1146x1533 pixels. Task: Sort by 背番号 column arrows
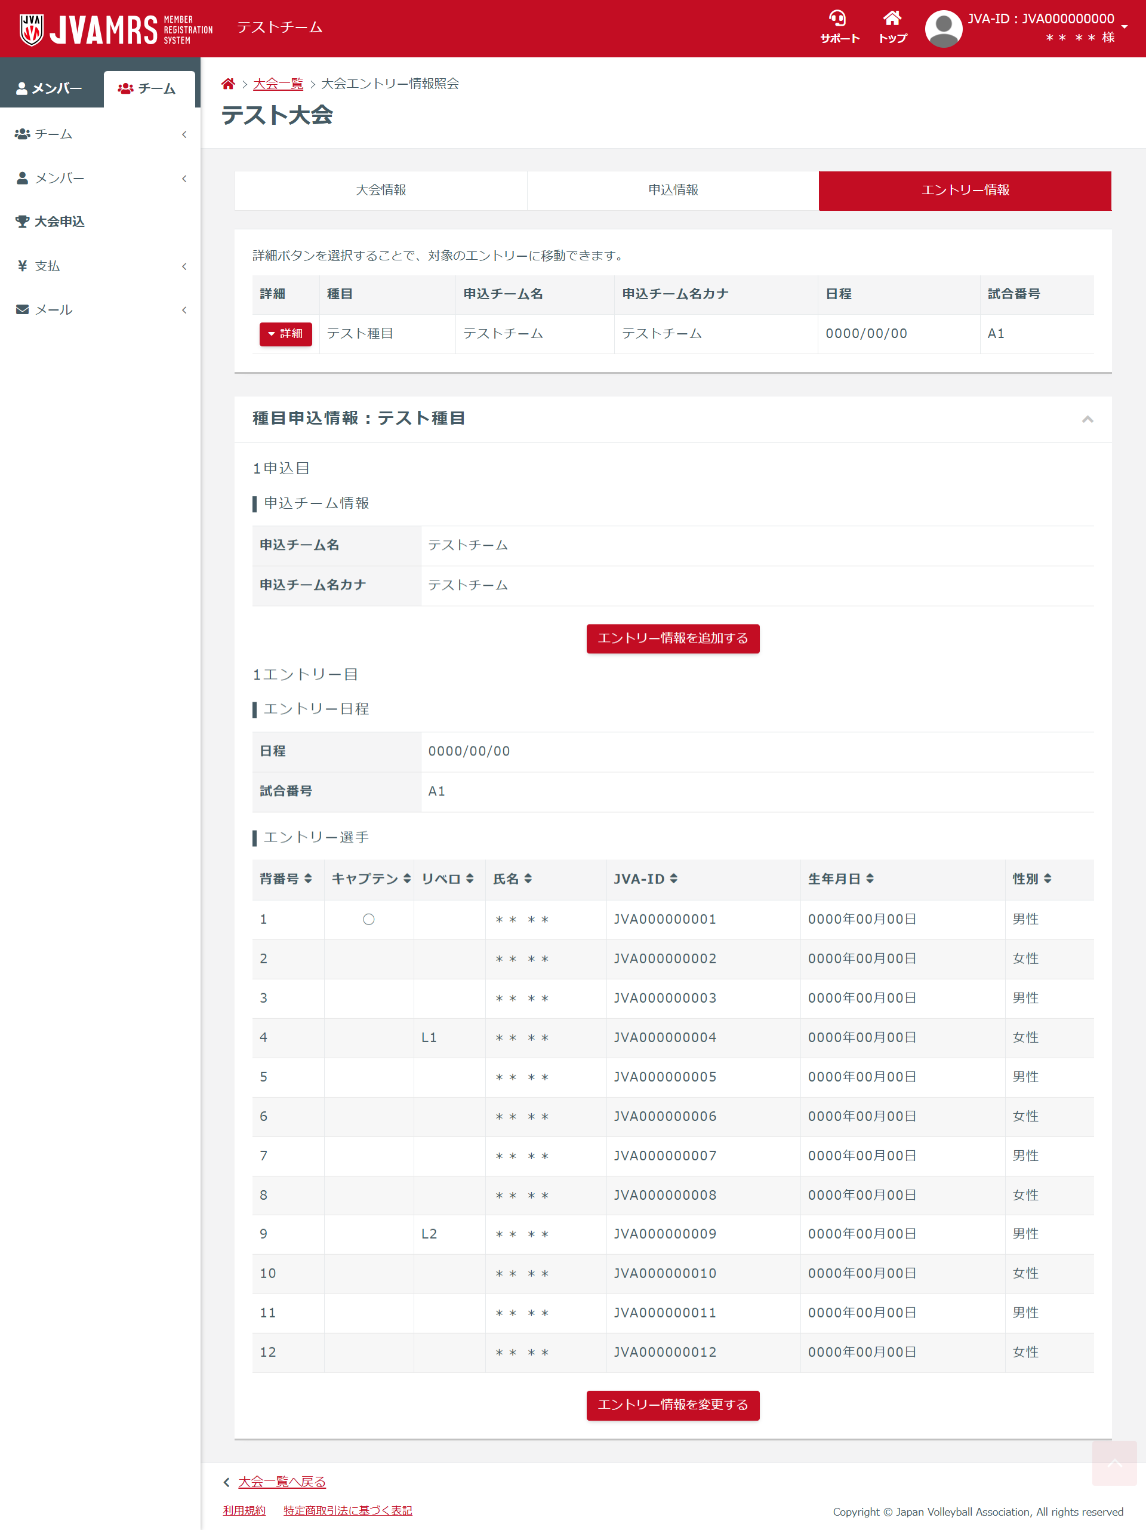(309, 878)
